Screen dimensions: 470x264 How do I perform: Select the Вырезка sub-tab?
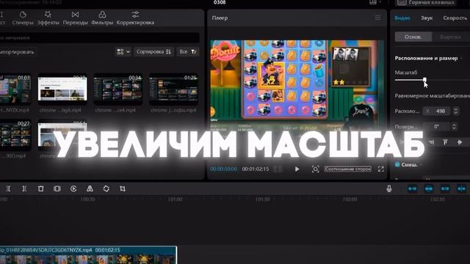pyautogui.click(x=450, y=37)
